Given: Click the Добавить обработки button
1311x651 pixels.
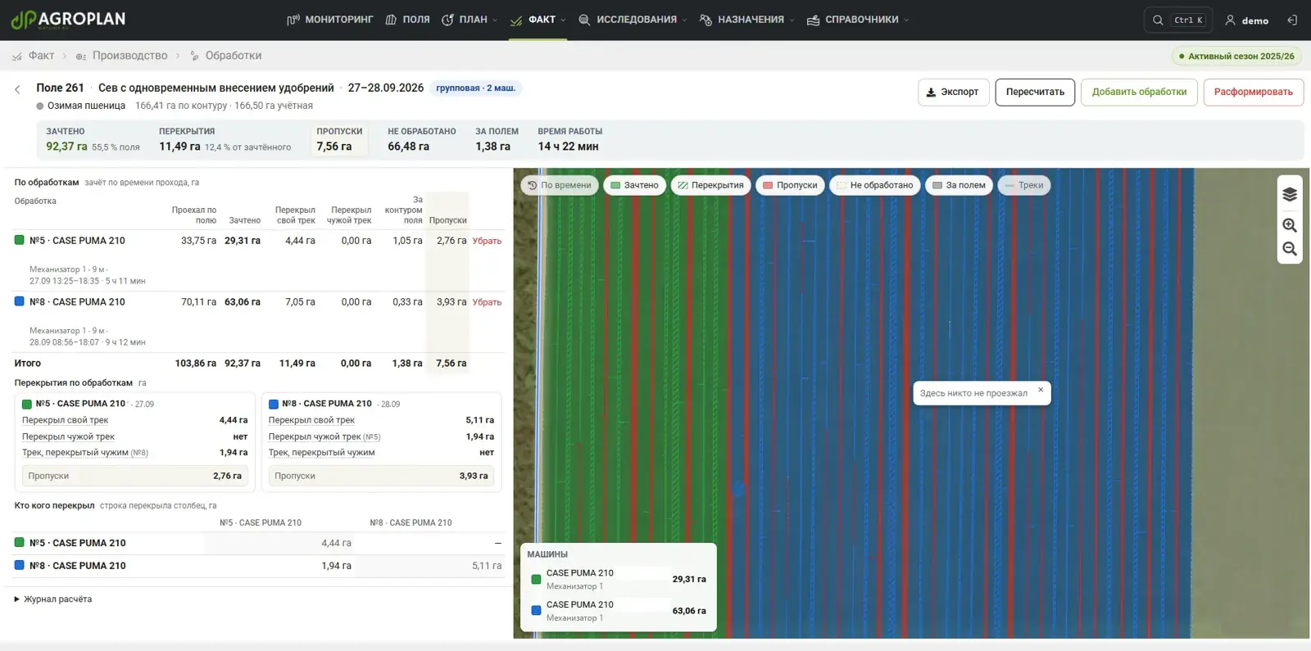Looking at the screenshot, I should [x=1139, y=93].
